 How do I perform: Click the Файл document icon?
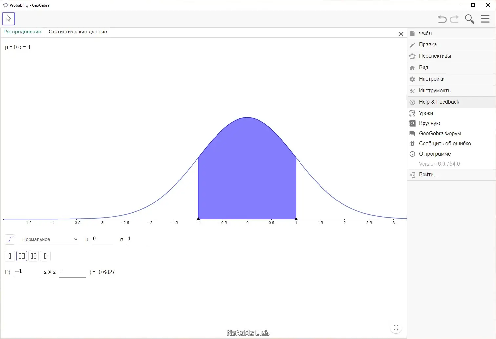412,33
